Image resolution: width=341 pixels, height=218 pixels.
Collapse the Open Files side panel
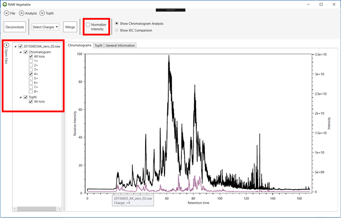coord(7,45)
